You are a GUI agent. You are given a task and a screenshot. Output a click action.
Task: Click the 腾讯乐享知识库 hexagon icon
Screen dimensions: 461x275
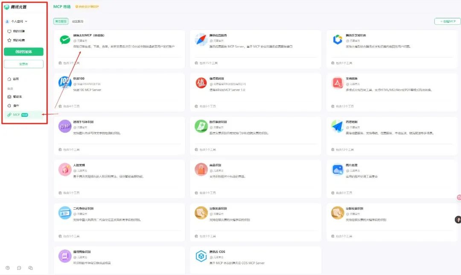(338, 39)
